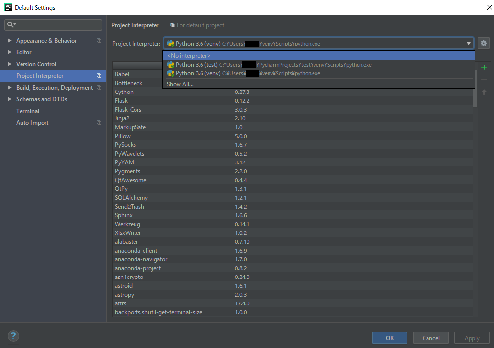Open the Terminal settings page
Image resolution: width=494 pixels, height=348 pixels.
point(28,111)
